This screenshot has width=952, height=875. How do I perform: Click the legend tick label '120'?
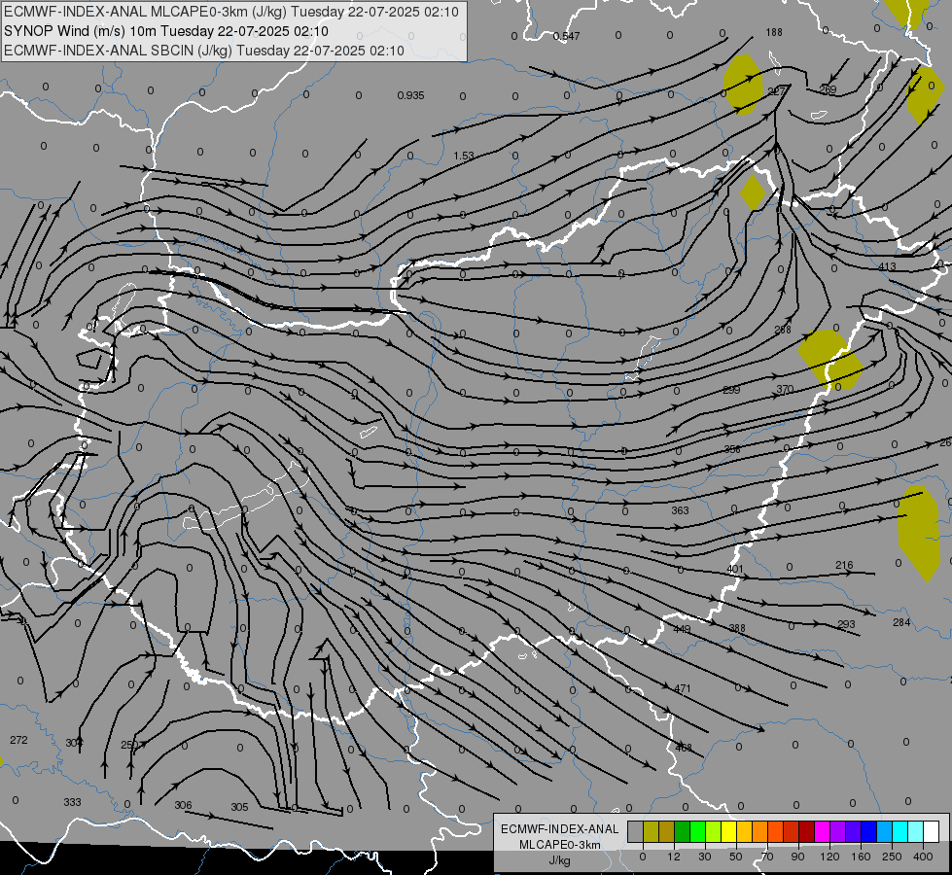(x=829, y=857)
